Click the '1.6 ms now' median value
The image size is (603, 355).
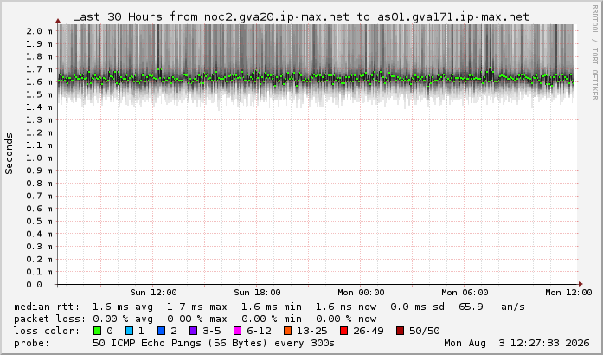pos(346,307)
